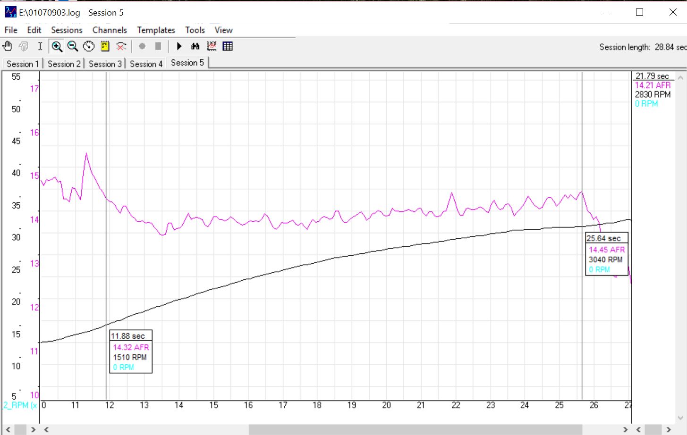Viewport: 687px width, 435px height.
Task: Click the 1510 RPM value in marker box
Action: point(130,357)
